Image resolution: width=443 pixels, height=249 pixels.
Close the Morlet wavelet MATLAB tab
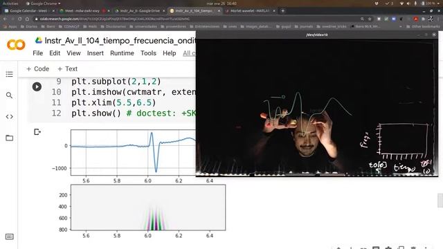(274, 11)
